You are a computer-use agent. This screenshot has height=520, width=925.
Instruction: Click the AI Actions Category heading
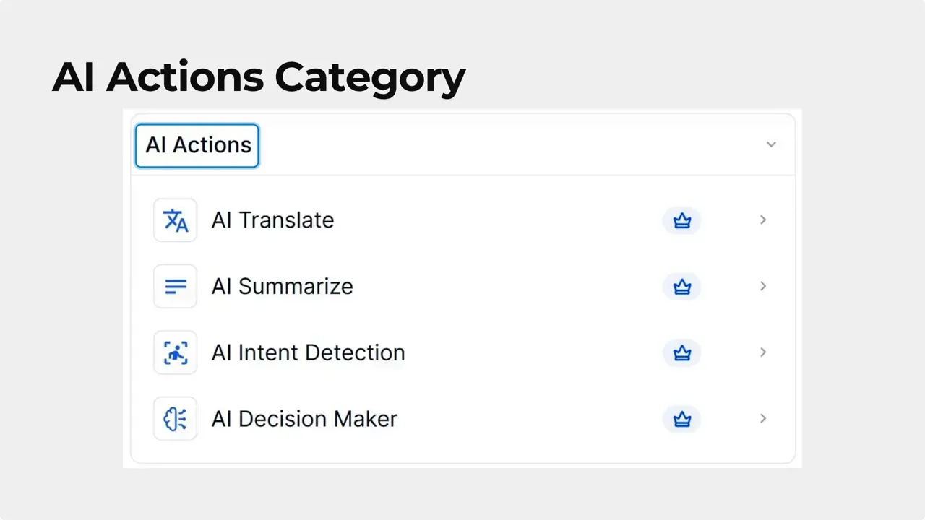pos(258,77)
